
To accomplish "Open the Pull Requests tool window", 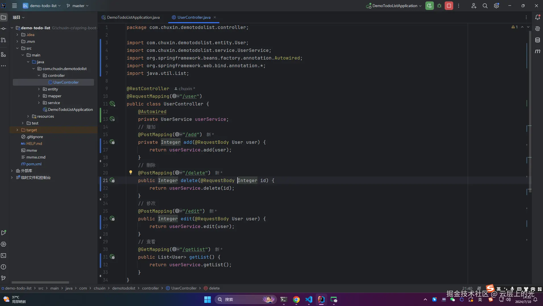I will coord(3,40).
